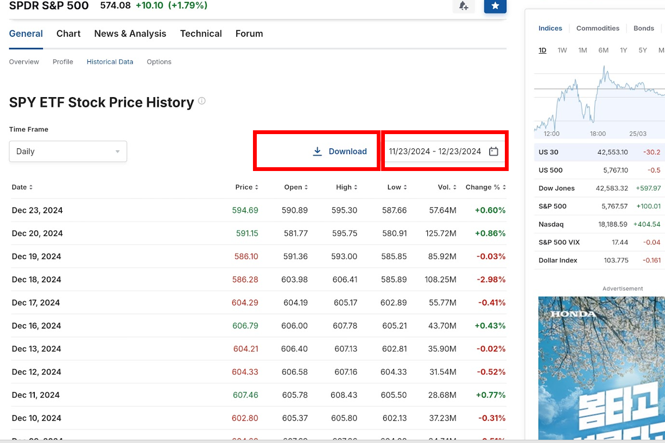Choose the 1W chart range

pyautogui.click(x=562, y=50)
